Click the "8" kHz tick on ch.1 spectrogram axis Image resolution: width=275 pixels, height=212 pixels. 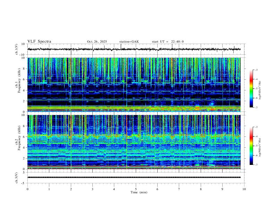(24, 69)
